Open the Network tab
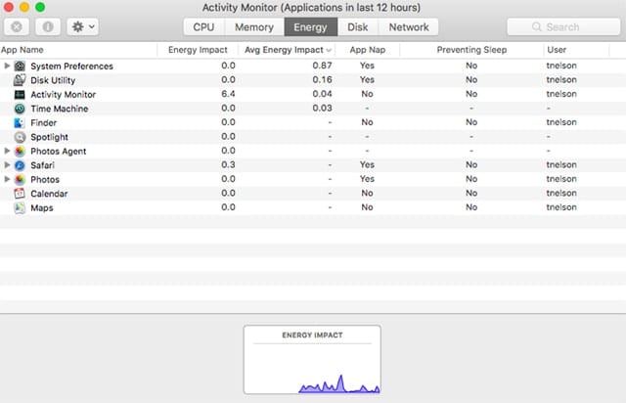Screen dimensions: 626x403 point(409,27)
